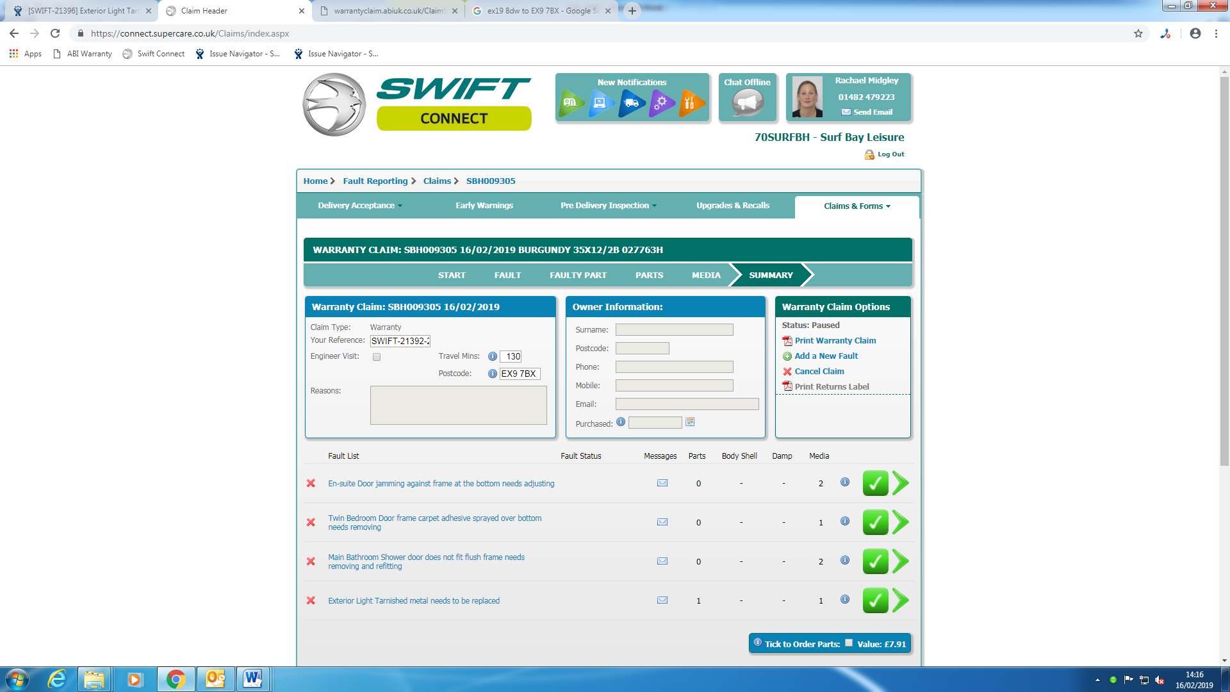Open purchased date calendar picker
The image size is (1230, 692).
pos(690,422)
